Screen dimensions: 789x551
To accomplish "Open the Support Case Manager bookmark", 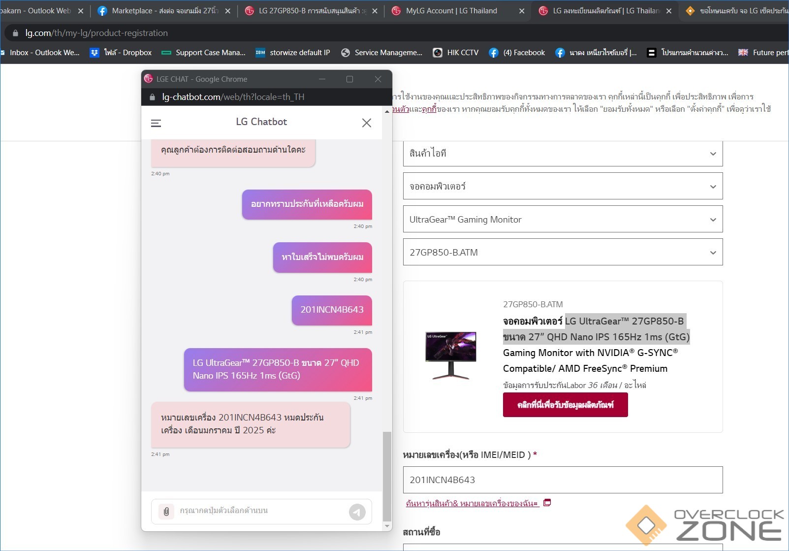I will tap(204, 53).
